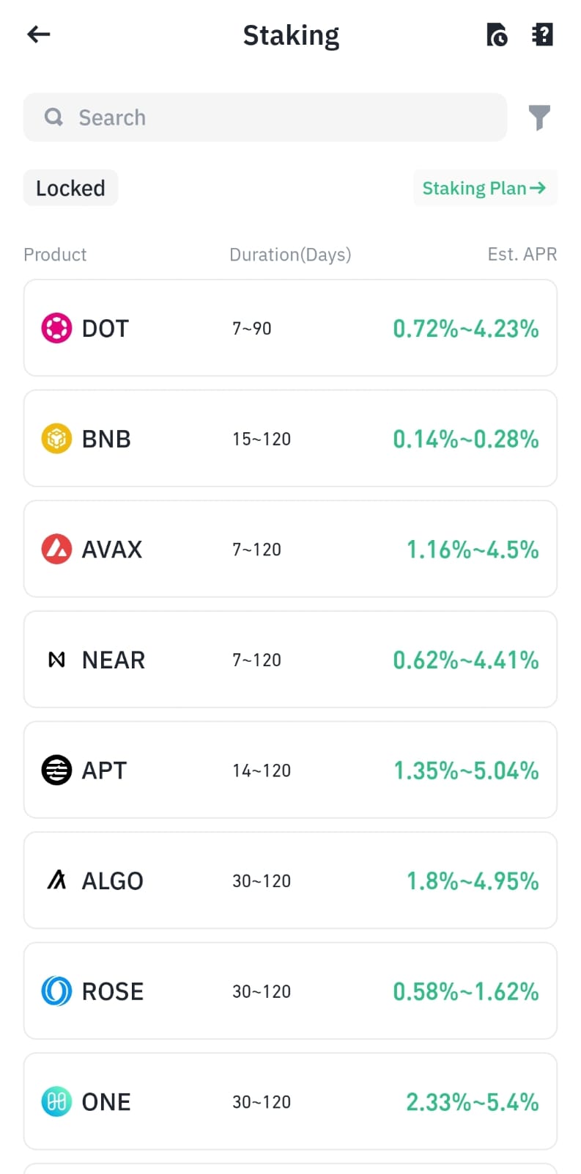Tap the APT coin icon
The image size is (581, 1174).
click(56, 770)
